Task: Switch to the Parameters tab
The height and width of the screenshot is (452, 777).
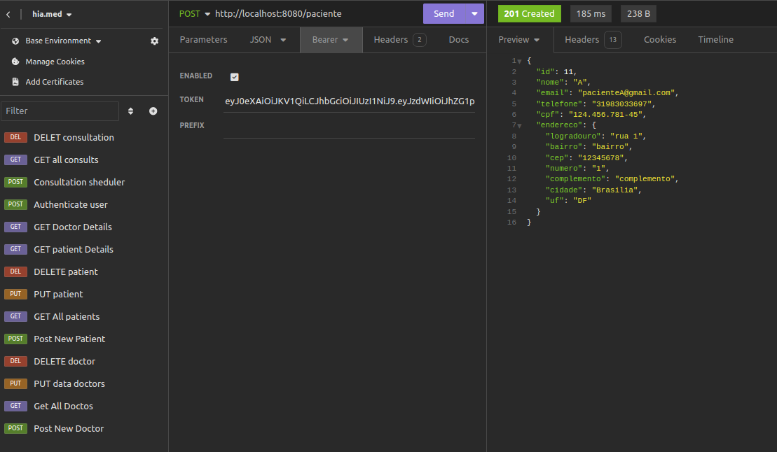Action: [x=203, y=40]
